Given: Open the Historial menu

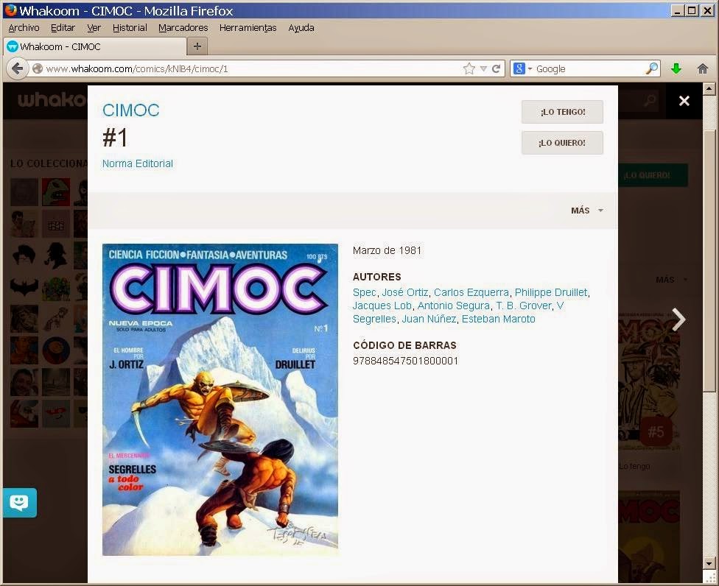Looking at the screenshot, I should click(x=130, y=27).
